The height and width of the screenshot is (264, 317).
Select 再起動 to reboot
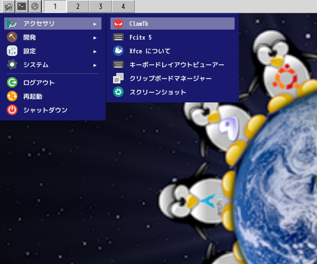tap(53, 96)
